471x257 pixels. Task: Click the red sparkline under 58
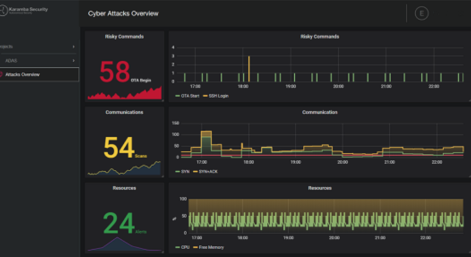[124, 93]
